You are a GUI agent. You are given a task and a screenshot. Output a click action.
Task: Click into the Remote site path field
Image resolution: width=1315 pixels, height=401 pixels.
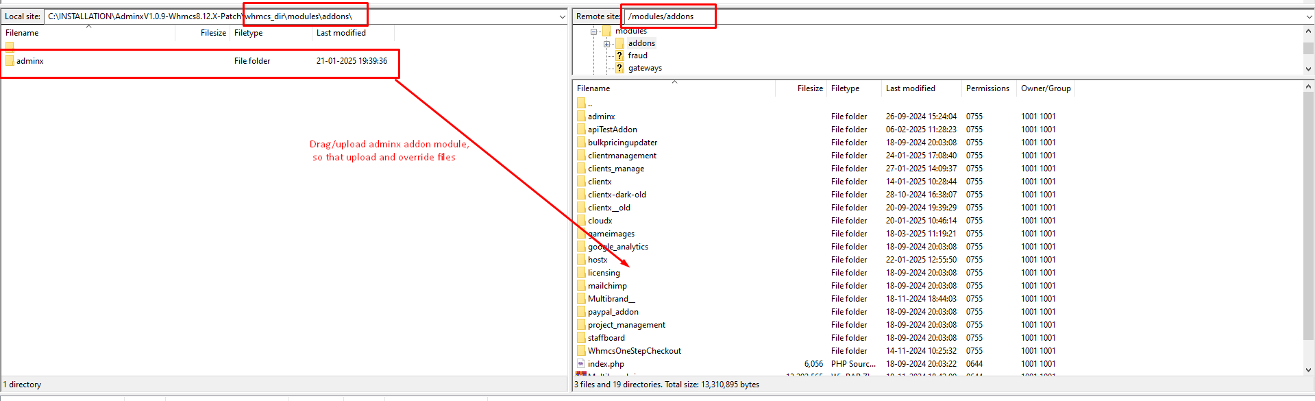959,16
